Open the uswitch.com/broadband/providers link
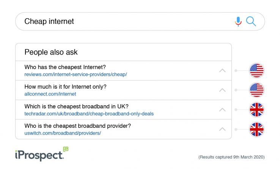 click(x=63, y=133)
